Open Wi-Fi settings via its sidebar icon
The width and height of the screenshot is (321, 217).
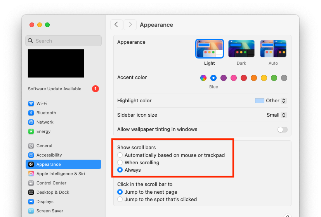pyautogui.click(x=31, y=103)
